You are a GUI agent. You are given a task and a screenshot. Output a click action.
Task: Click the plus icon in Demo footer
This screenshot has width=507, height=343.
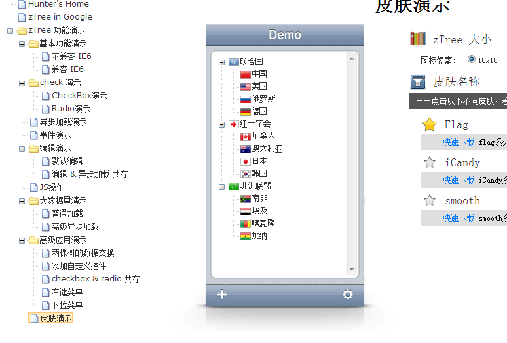[222, 294]
